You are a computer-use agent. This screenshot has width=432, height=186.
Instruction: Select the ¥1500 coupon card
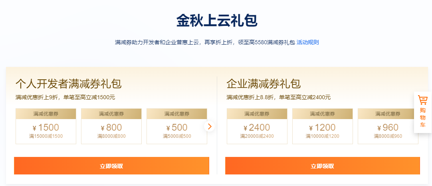pos(46,126)
